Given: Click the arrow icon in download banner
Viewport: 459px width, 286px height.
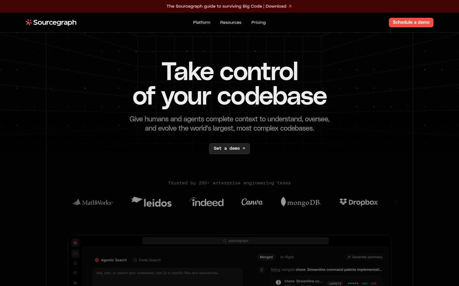Looking at the screenshot, I should [290, 6].
